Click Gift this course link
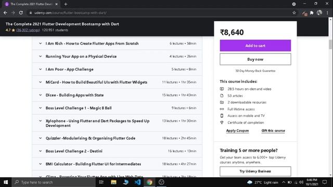The image size is (333, 187). click(273, 130)
